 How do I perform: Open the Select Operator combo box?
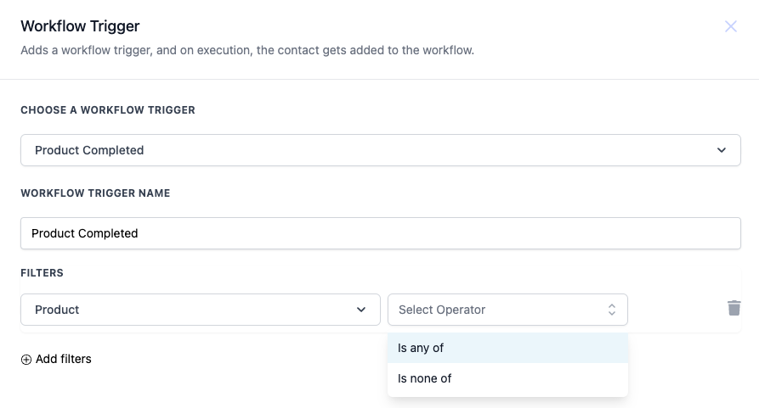click(x=507, y=310)
